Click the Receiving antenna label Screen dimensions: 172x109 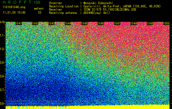click(63, 13)
